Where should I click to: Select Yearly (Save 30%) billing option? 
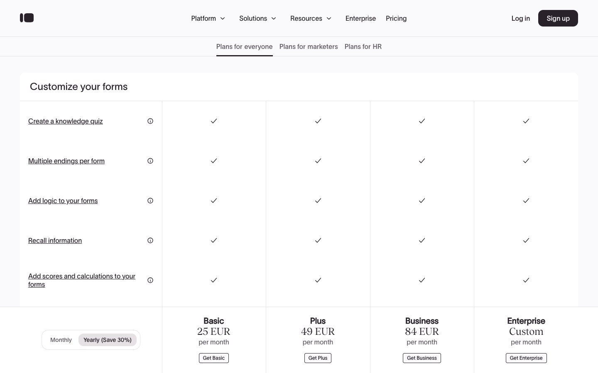coord(107,340)
